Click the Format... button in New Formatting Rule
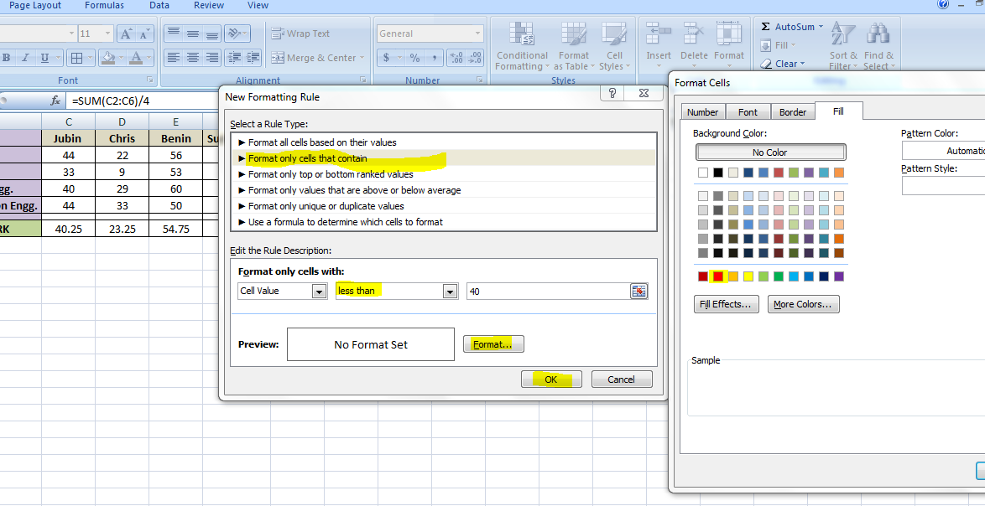The height and width of the screenshot is (506, 985). coord(493,344)
